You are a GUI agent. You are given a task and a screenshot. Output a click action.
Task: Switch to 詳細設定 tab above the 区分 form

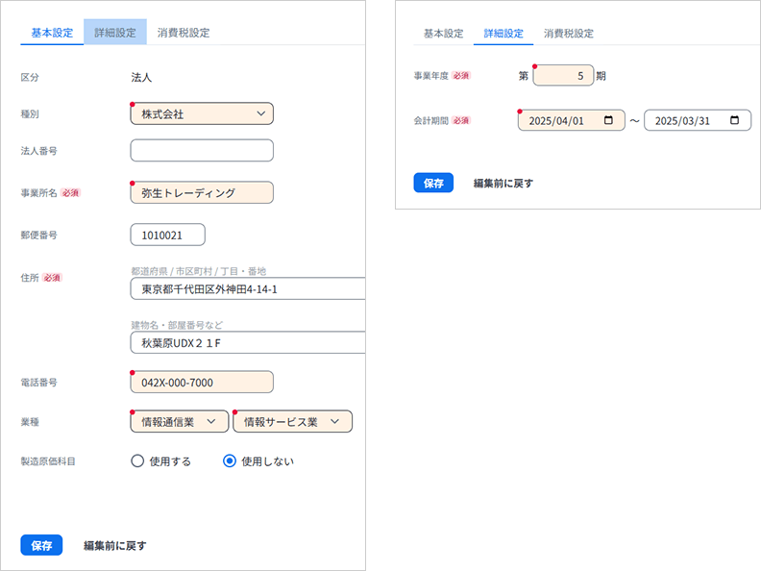tap(115, 32)
